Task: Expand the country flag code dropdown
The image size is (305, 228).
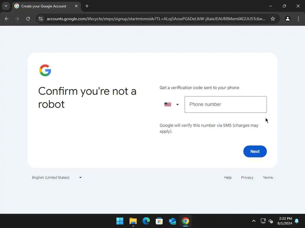Action: point(171,104)
